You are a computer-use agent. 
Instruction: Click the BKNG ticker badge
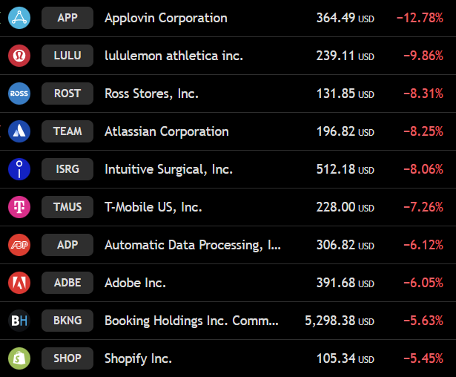point(67,321)
